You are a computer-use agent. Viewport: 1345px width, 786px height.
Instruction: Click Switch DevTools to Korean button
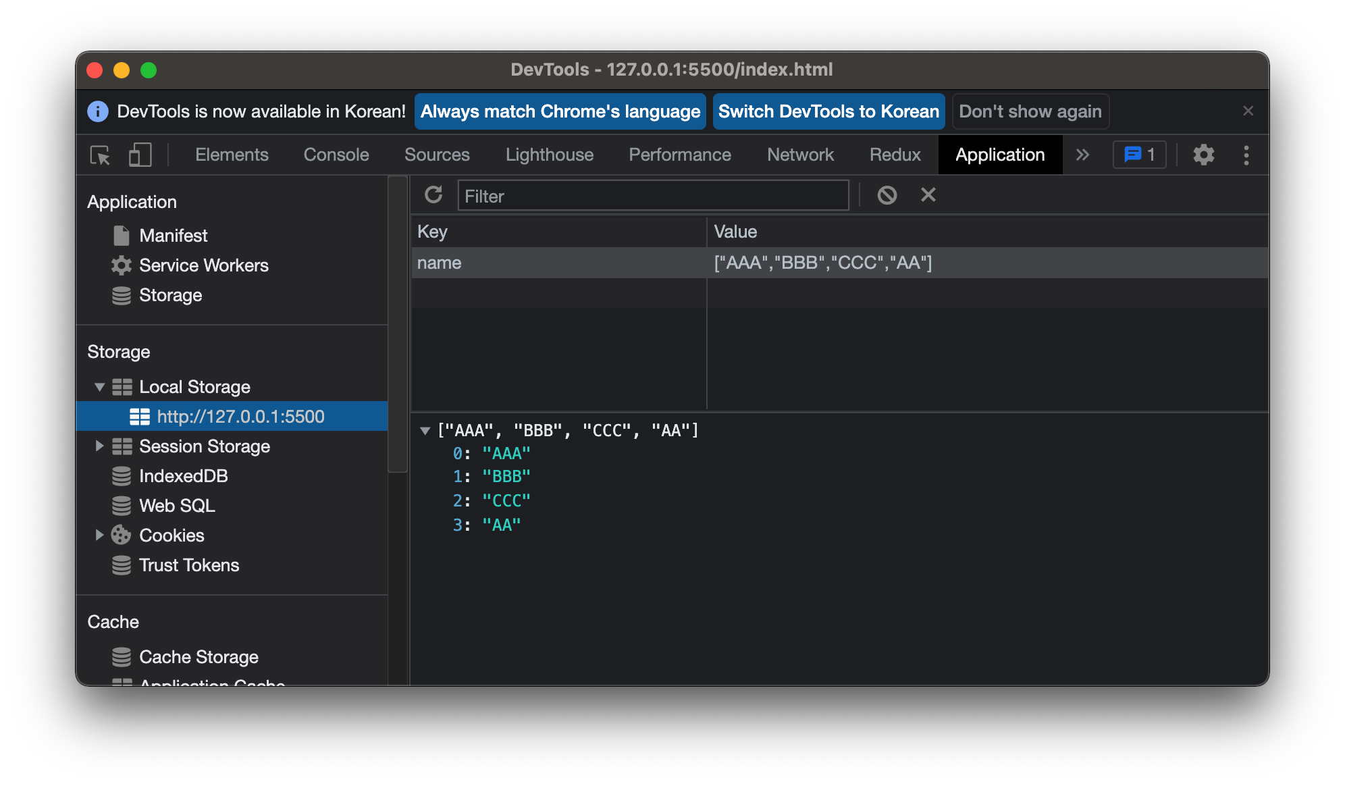coord(828,111)
